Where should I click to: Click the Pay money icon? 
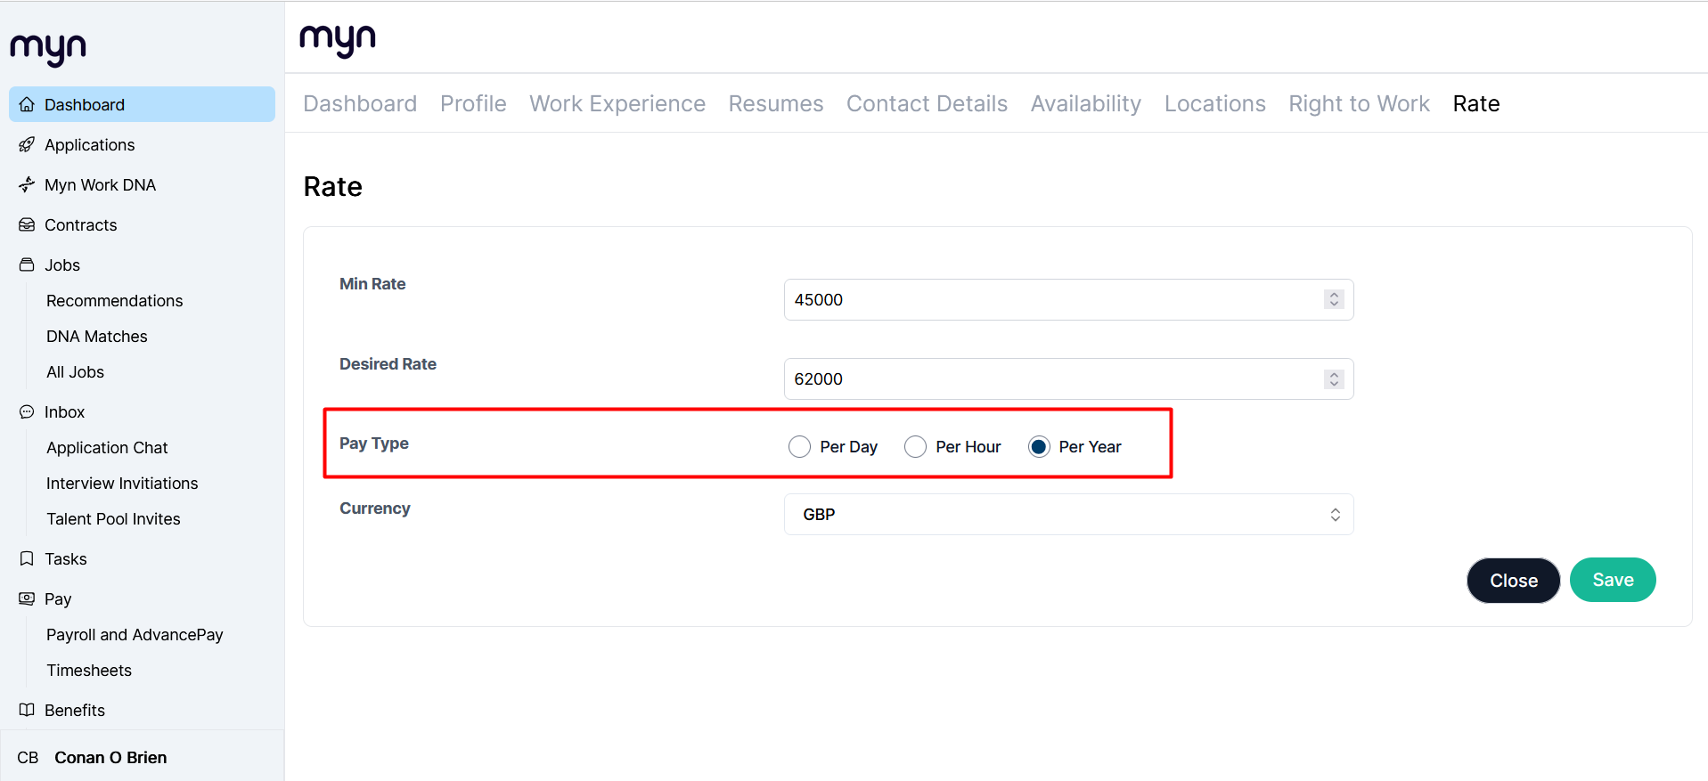click(x=27, y=598)
